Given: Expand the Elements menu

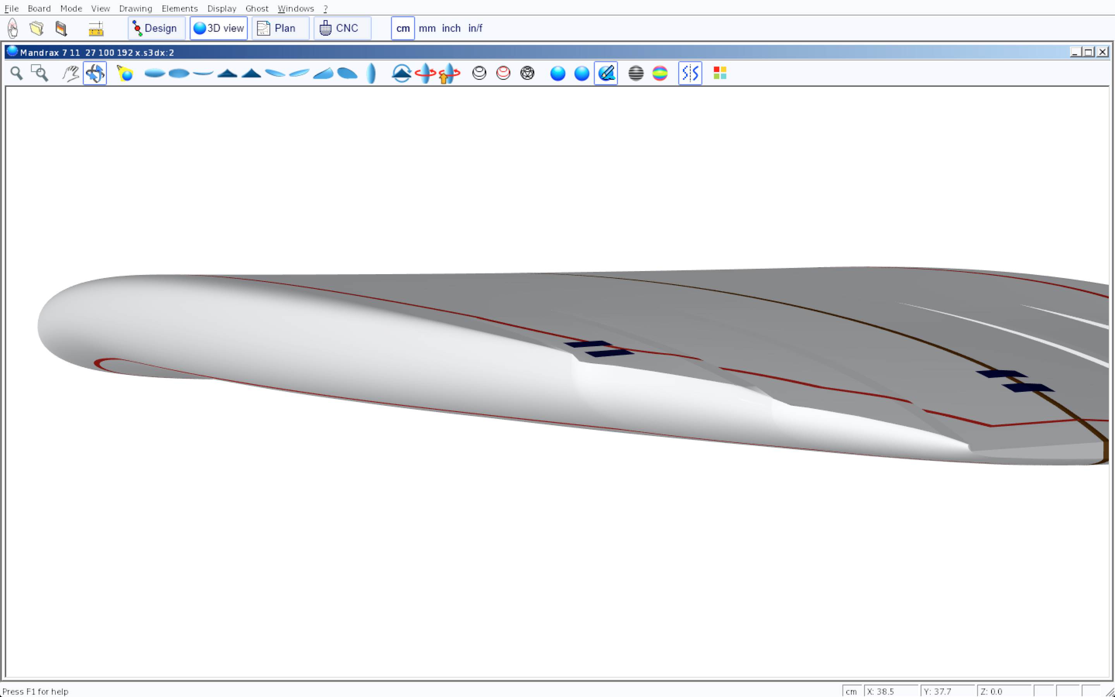Looking at the screenshot, I should pyautogui.click(x=180, y=8).
